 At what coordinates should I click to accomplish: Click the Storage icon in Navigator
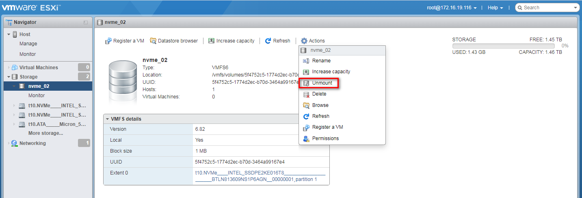(x=15, y=77)
